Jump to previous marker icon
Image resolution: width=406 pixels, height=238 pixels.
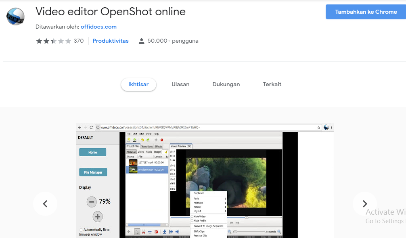[171, 232]
